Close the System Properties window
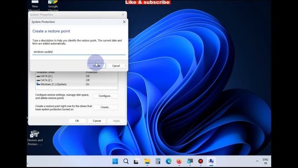The width and height of the screenshot is (298, 168). 123,14
